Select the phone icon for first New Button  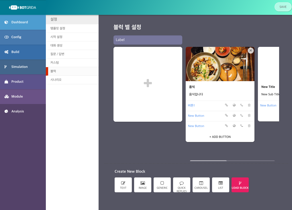(x=242, y=115)
